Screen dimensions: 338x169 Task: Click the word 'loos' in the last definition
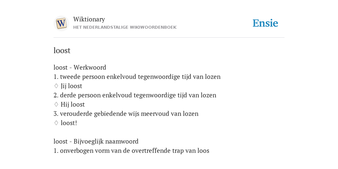click(203, 151)
